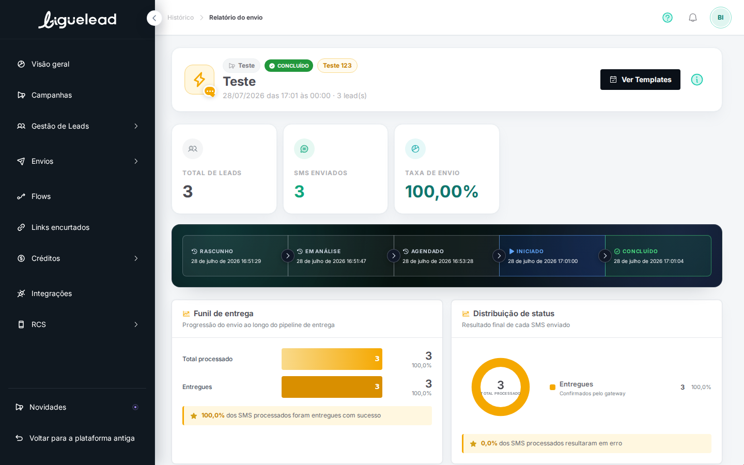Click the arrow between Agendado and Iniciado
This screenshot has height=465, width=744.
pyautogui.click(x=499, y=256)
